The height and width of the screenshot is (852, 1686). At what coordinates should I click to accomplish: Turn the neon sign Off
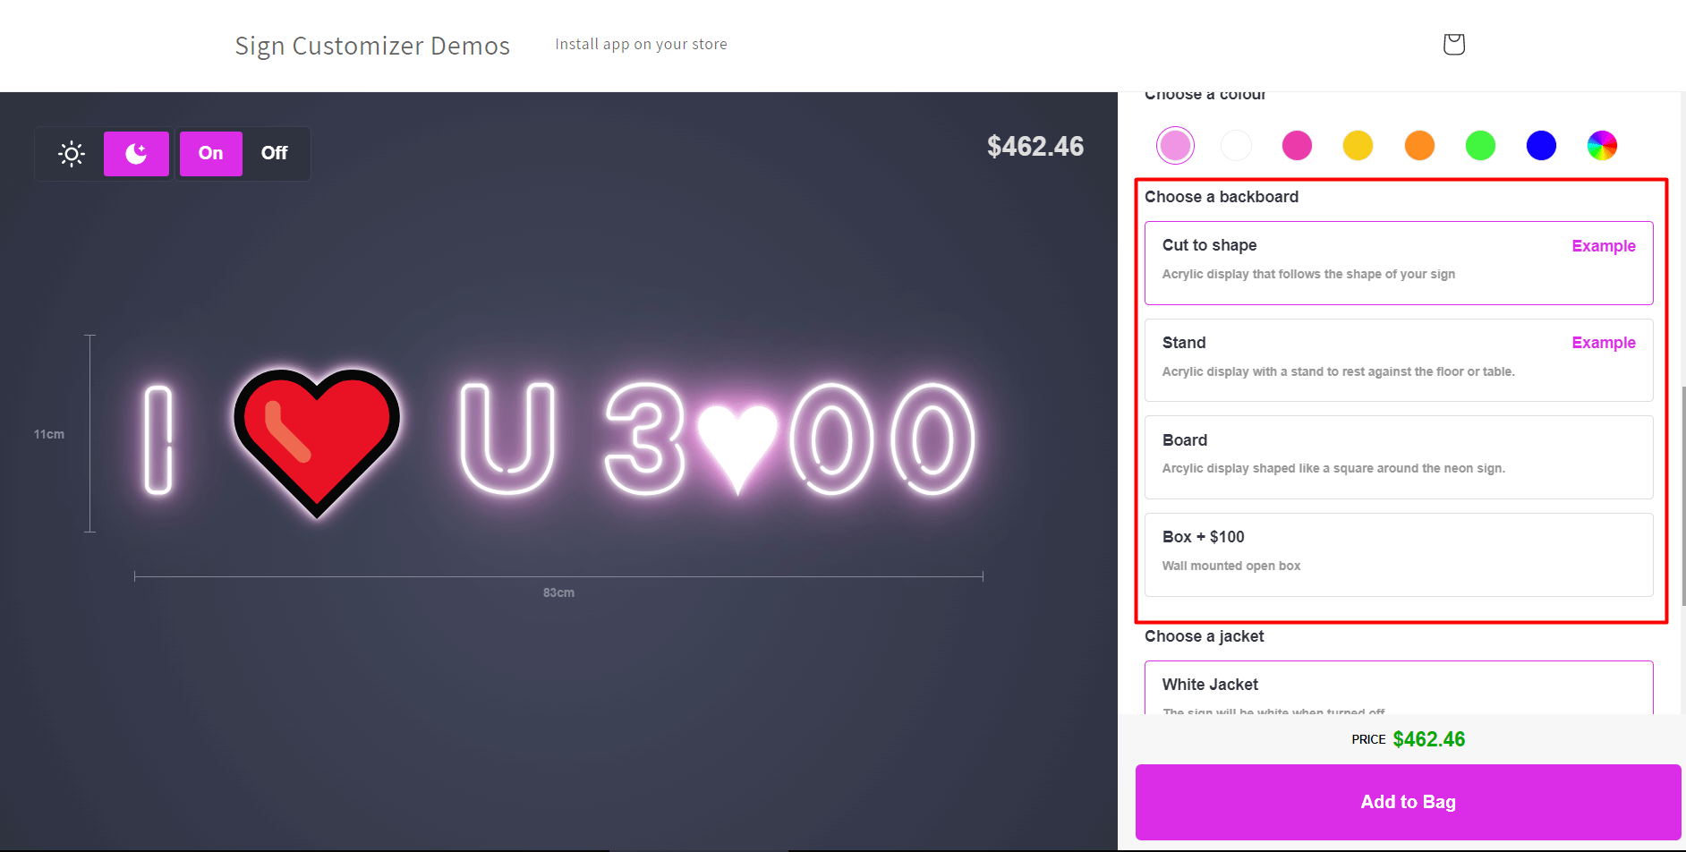274,154
